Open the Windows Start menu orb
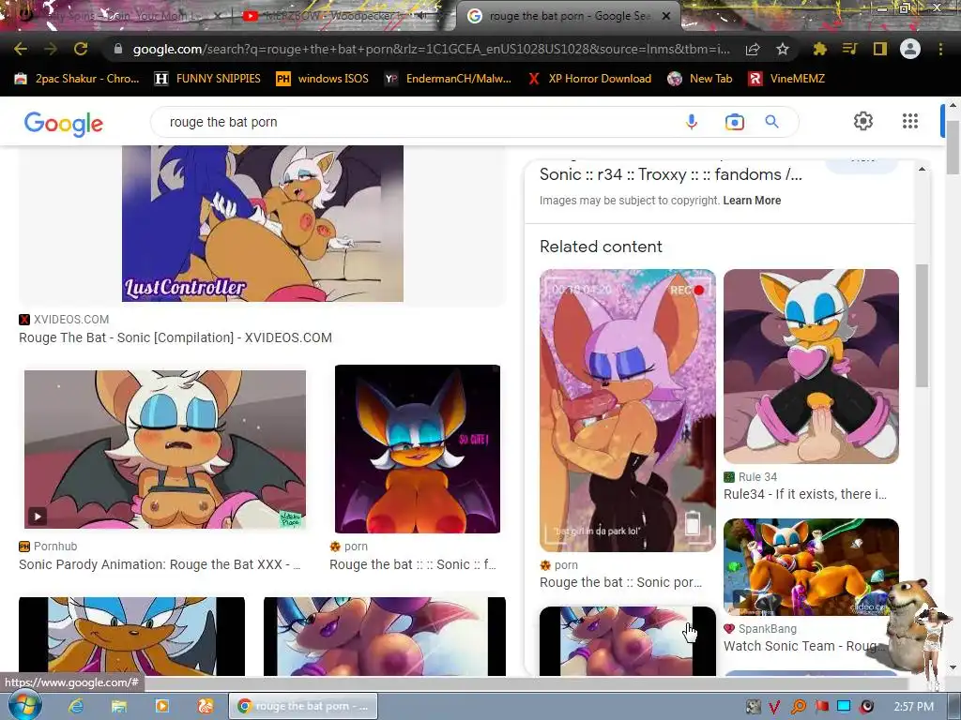The width and height of the screenshot is (961, 720). [24, 705]
